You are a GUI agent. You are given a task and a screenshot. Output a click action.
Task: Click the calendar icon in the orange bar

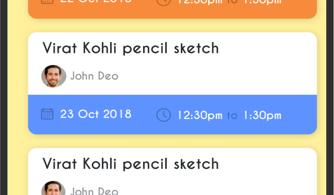pyautogui.click(x=47, y=2)
